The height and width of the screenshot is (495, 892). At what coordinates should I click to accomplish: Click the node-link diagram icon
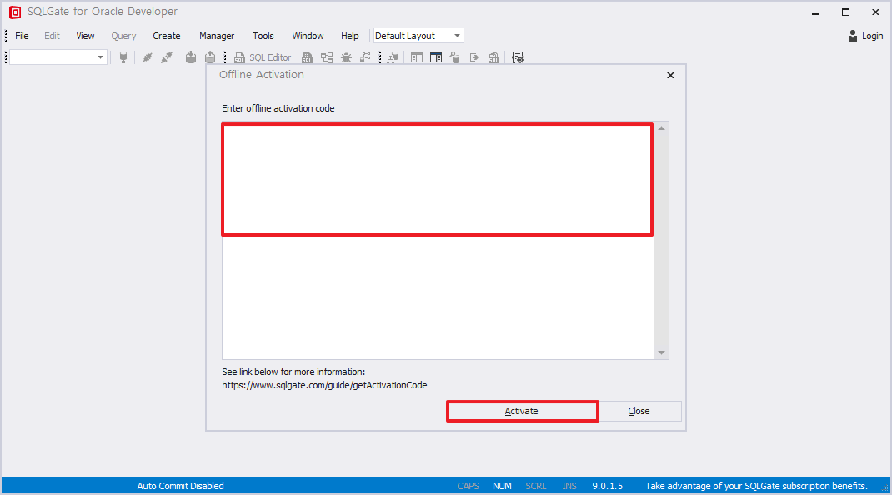[365, 57]
